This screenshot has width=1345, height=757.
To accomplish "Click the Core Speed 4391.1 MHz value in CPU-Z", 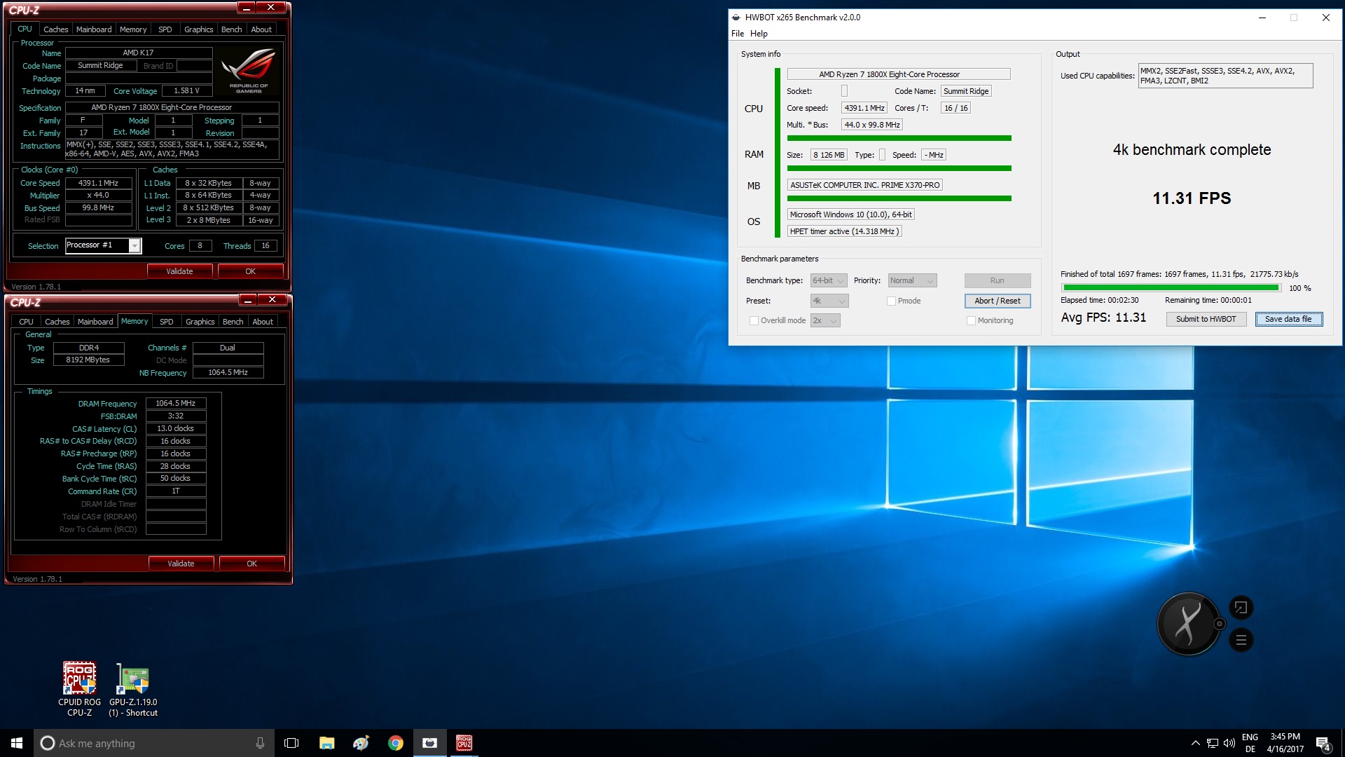I will [99, 184].
